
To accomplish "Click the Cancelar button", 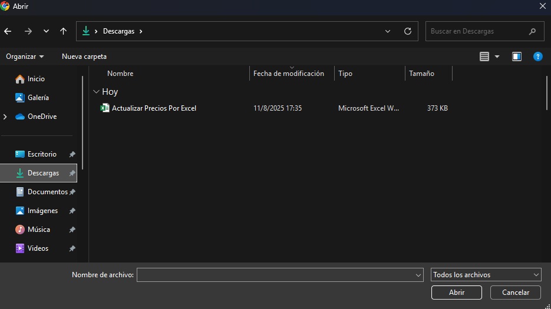I will click(515, 293).
